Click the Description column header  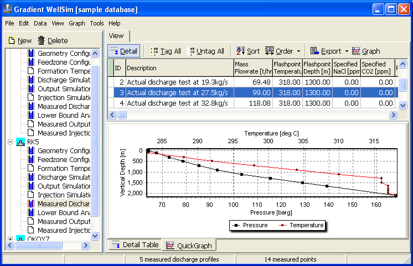[180, 68]
